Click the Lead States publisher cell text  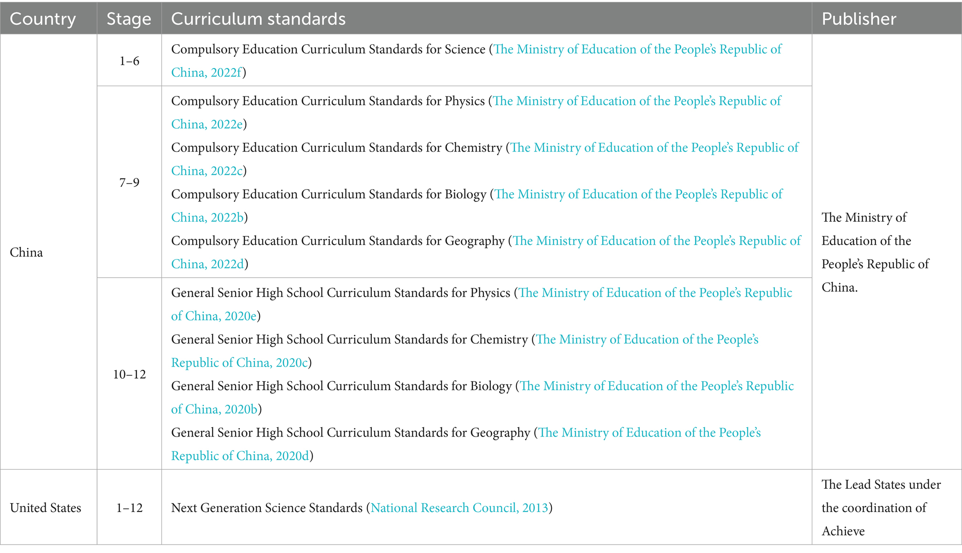pyautogui.click(x=880, y=508)
